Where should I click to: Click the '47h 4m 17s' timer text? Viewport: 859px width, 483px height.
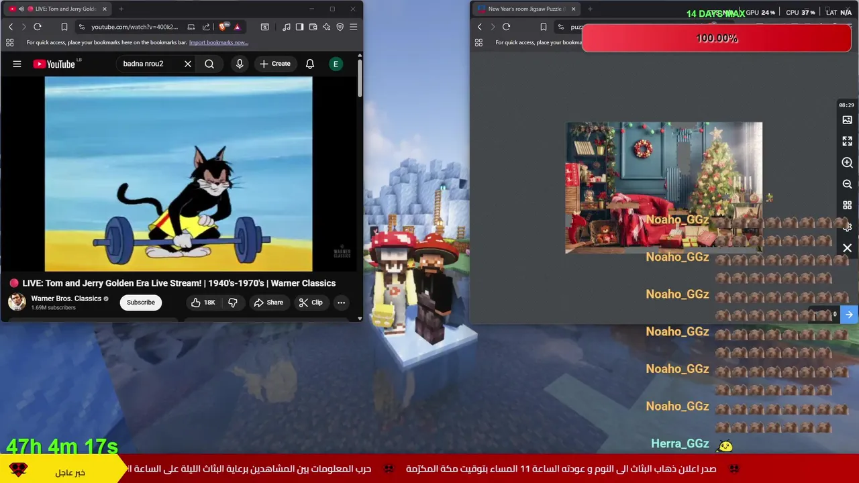62,446
